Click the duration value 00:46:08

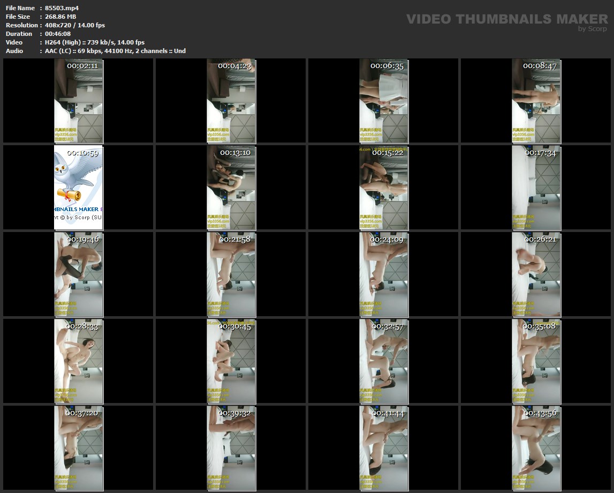tap(58, 34)
